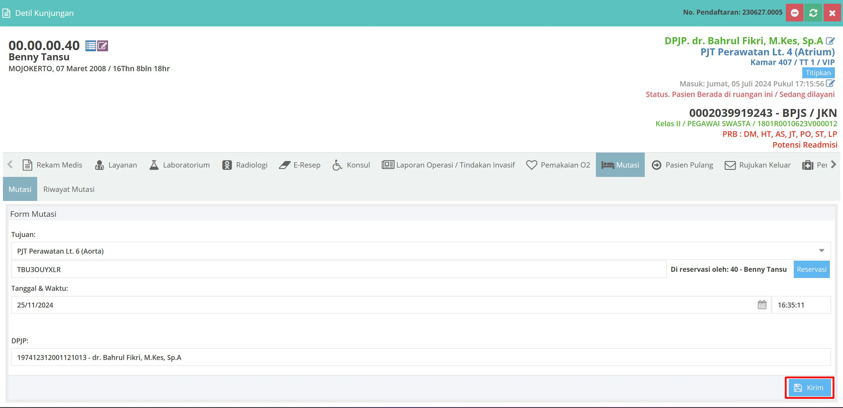
Task: Click Kelas II / PEGAWAI SWASTA text
Action: pyautogui.click(x=746, y=123)
